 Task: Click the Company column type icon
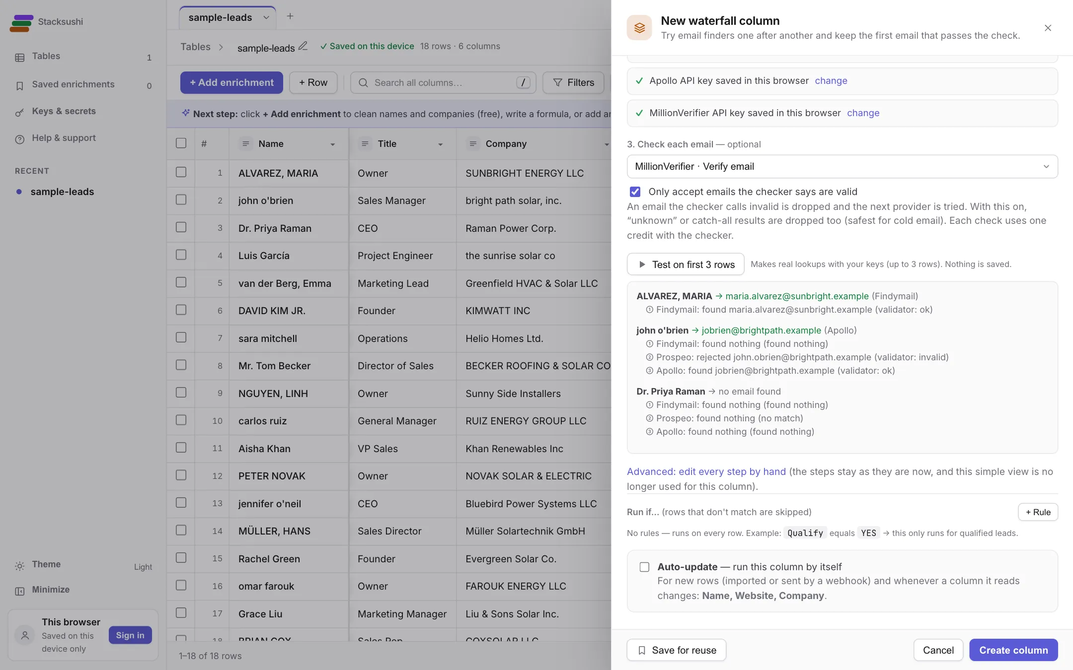click(473, 144)
